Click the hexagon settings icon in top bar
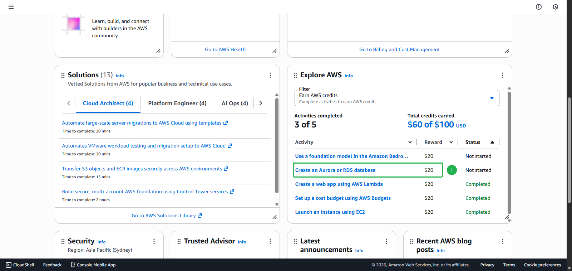The width and height of the screenshot is (572, 271). click(x=556, y=7)
